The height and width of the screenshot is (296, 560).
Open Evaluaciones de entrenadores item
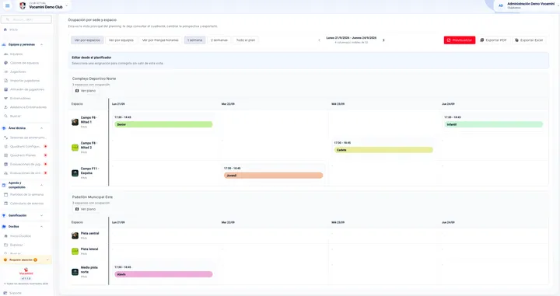pos(25,173)
